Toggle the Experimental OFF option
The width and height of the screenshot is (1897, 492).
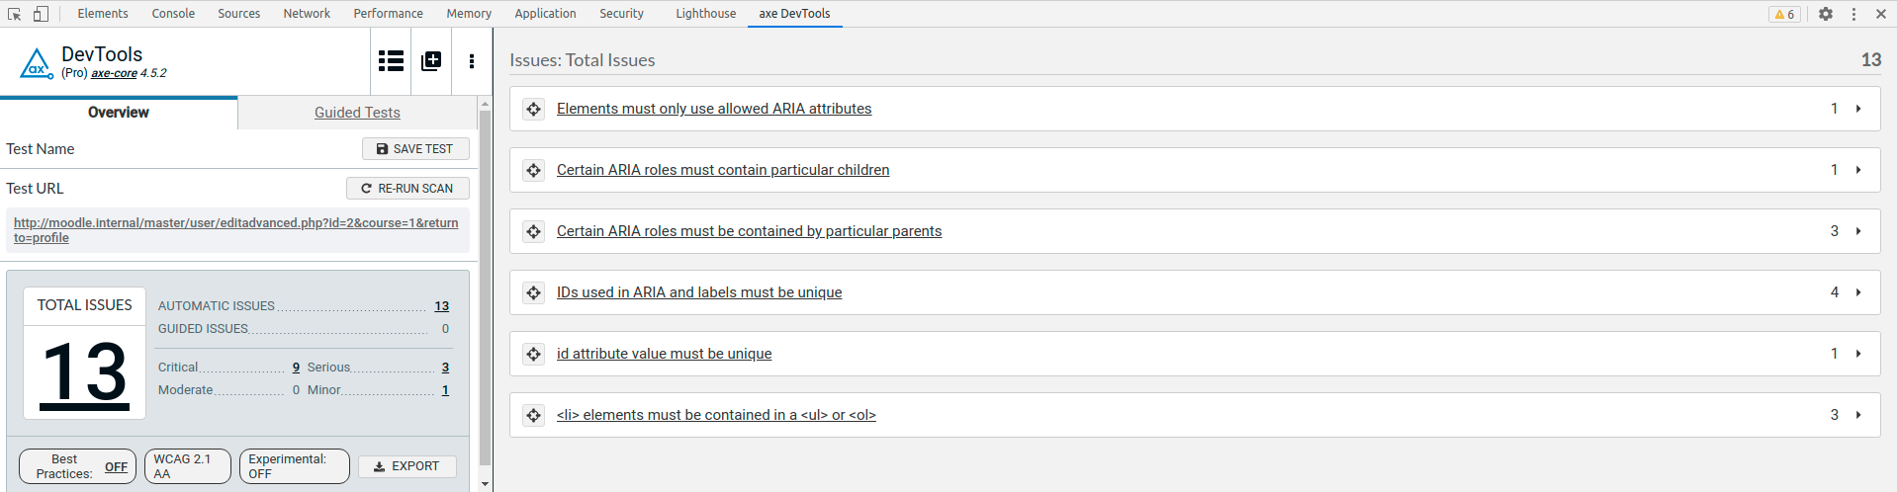click(x=295, y=466)
